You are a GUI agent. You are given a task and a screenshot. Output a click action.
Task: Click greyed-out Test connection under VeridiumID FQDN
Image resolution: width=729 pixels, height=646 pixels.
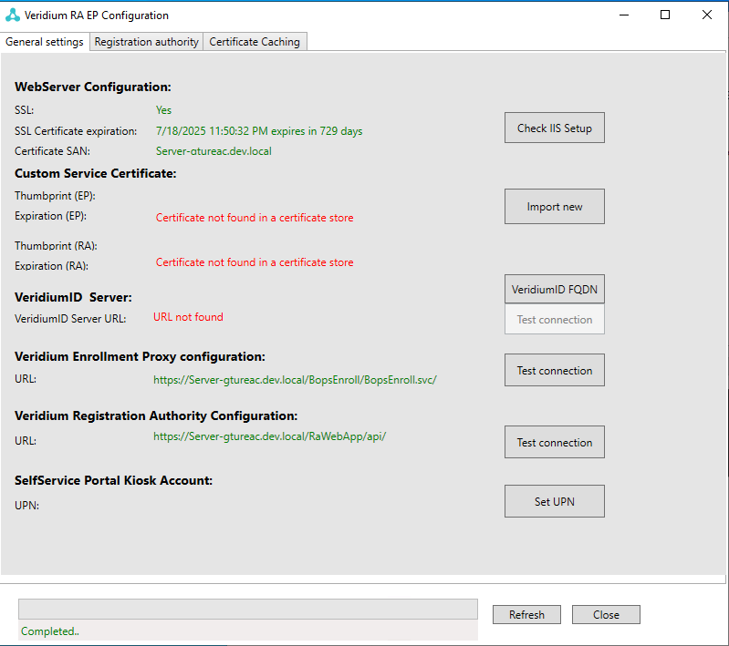[x=554, y=320]
